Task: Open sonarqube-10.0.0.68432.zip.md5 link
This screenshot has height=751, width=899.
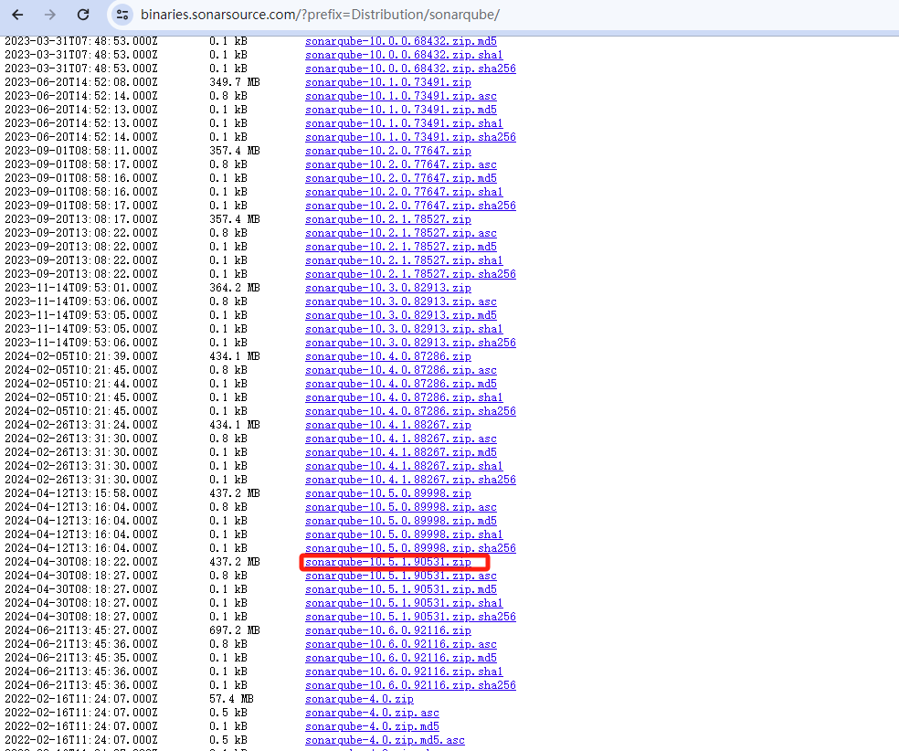Action: pyautogui.click(x=401, y=41)
